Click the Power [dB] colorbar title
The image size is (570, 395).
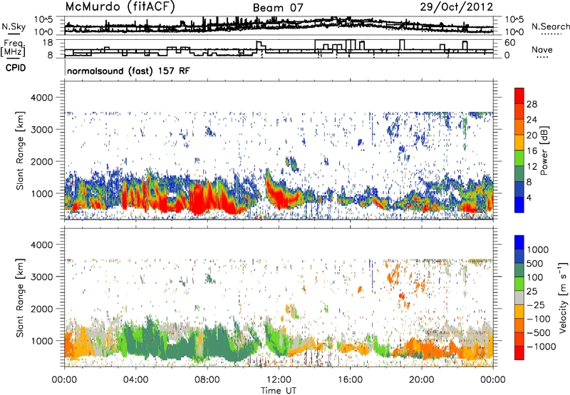coord(544,150)
